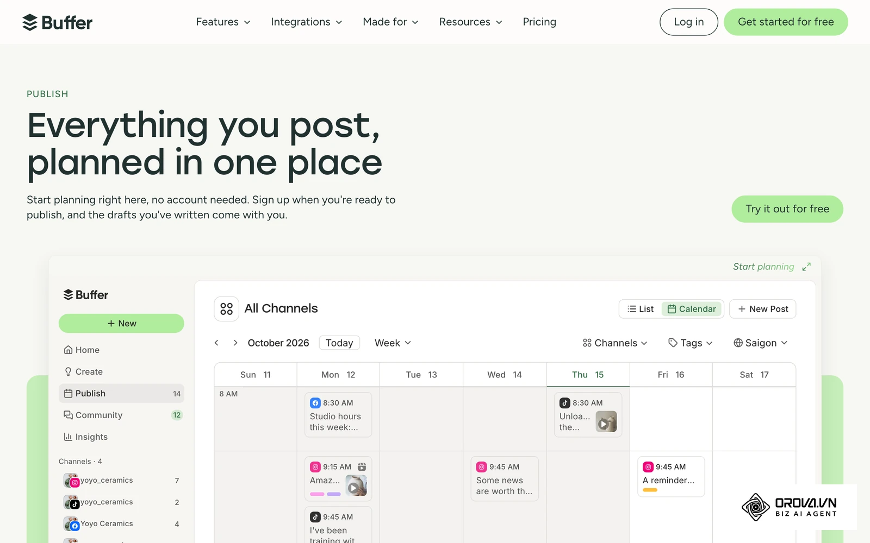Go to previous week with the left arrow
This screenshot has height=543, width=870.
pyautogui.click(x=216, y=343)
